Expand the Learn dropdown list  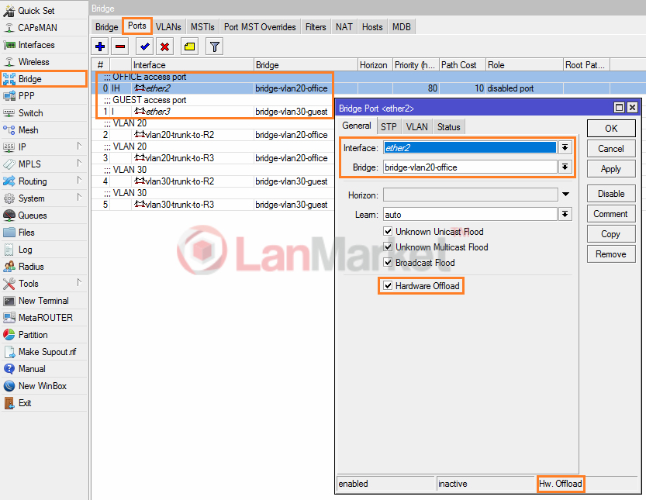pos(565,215)
